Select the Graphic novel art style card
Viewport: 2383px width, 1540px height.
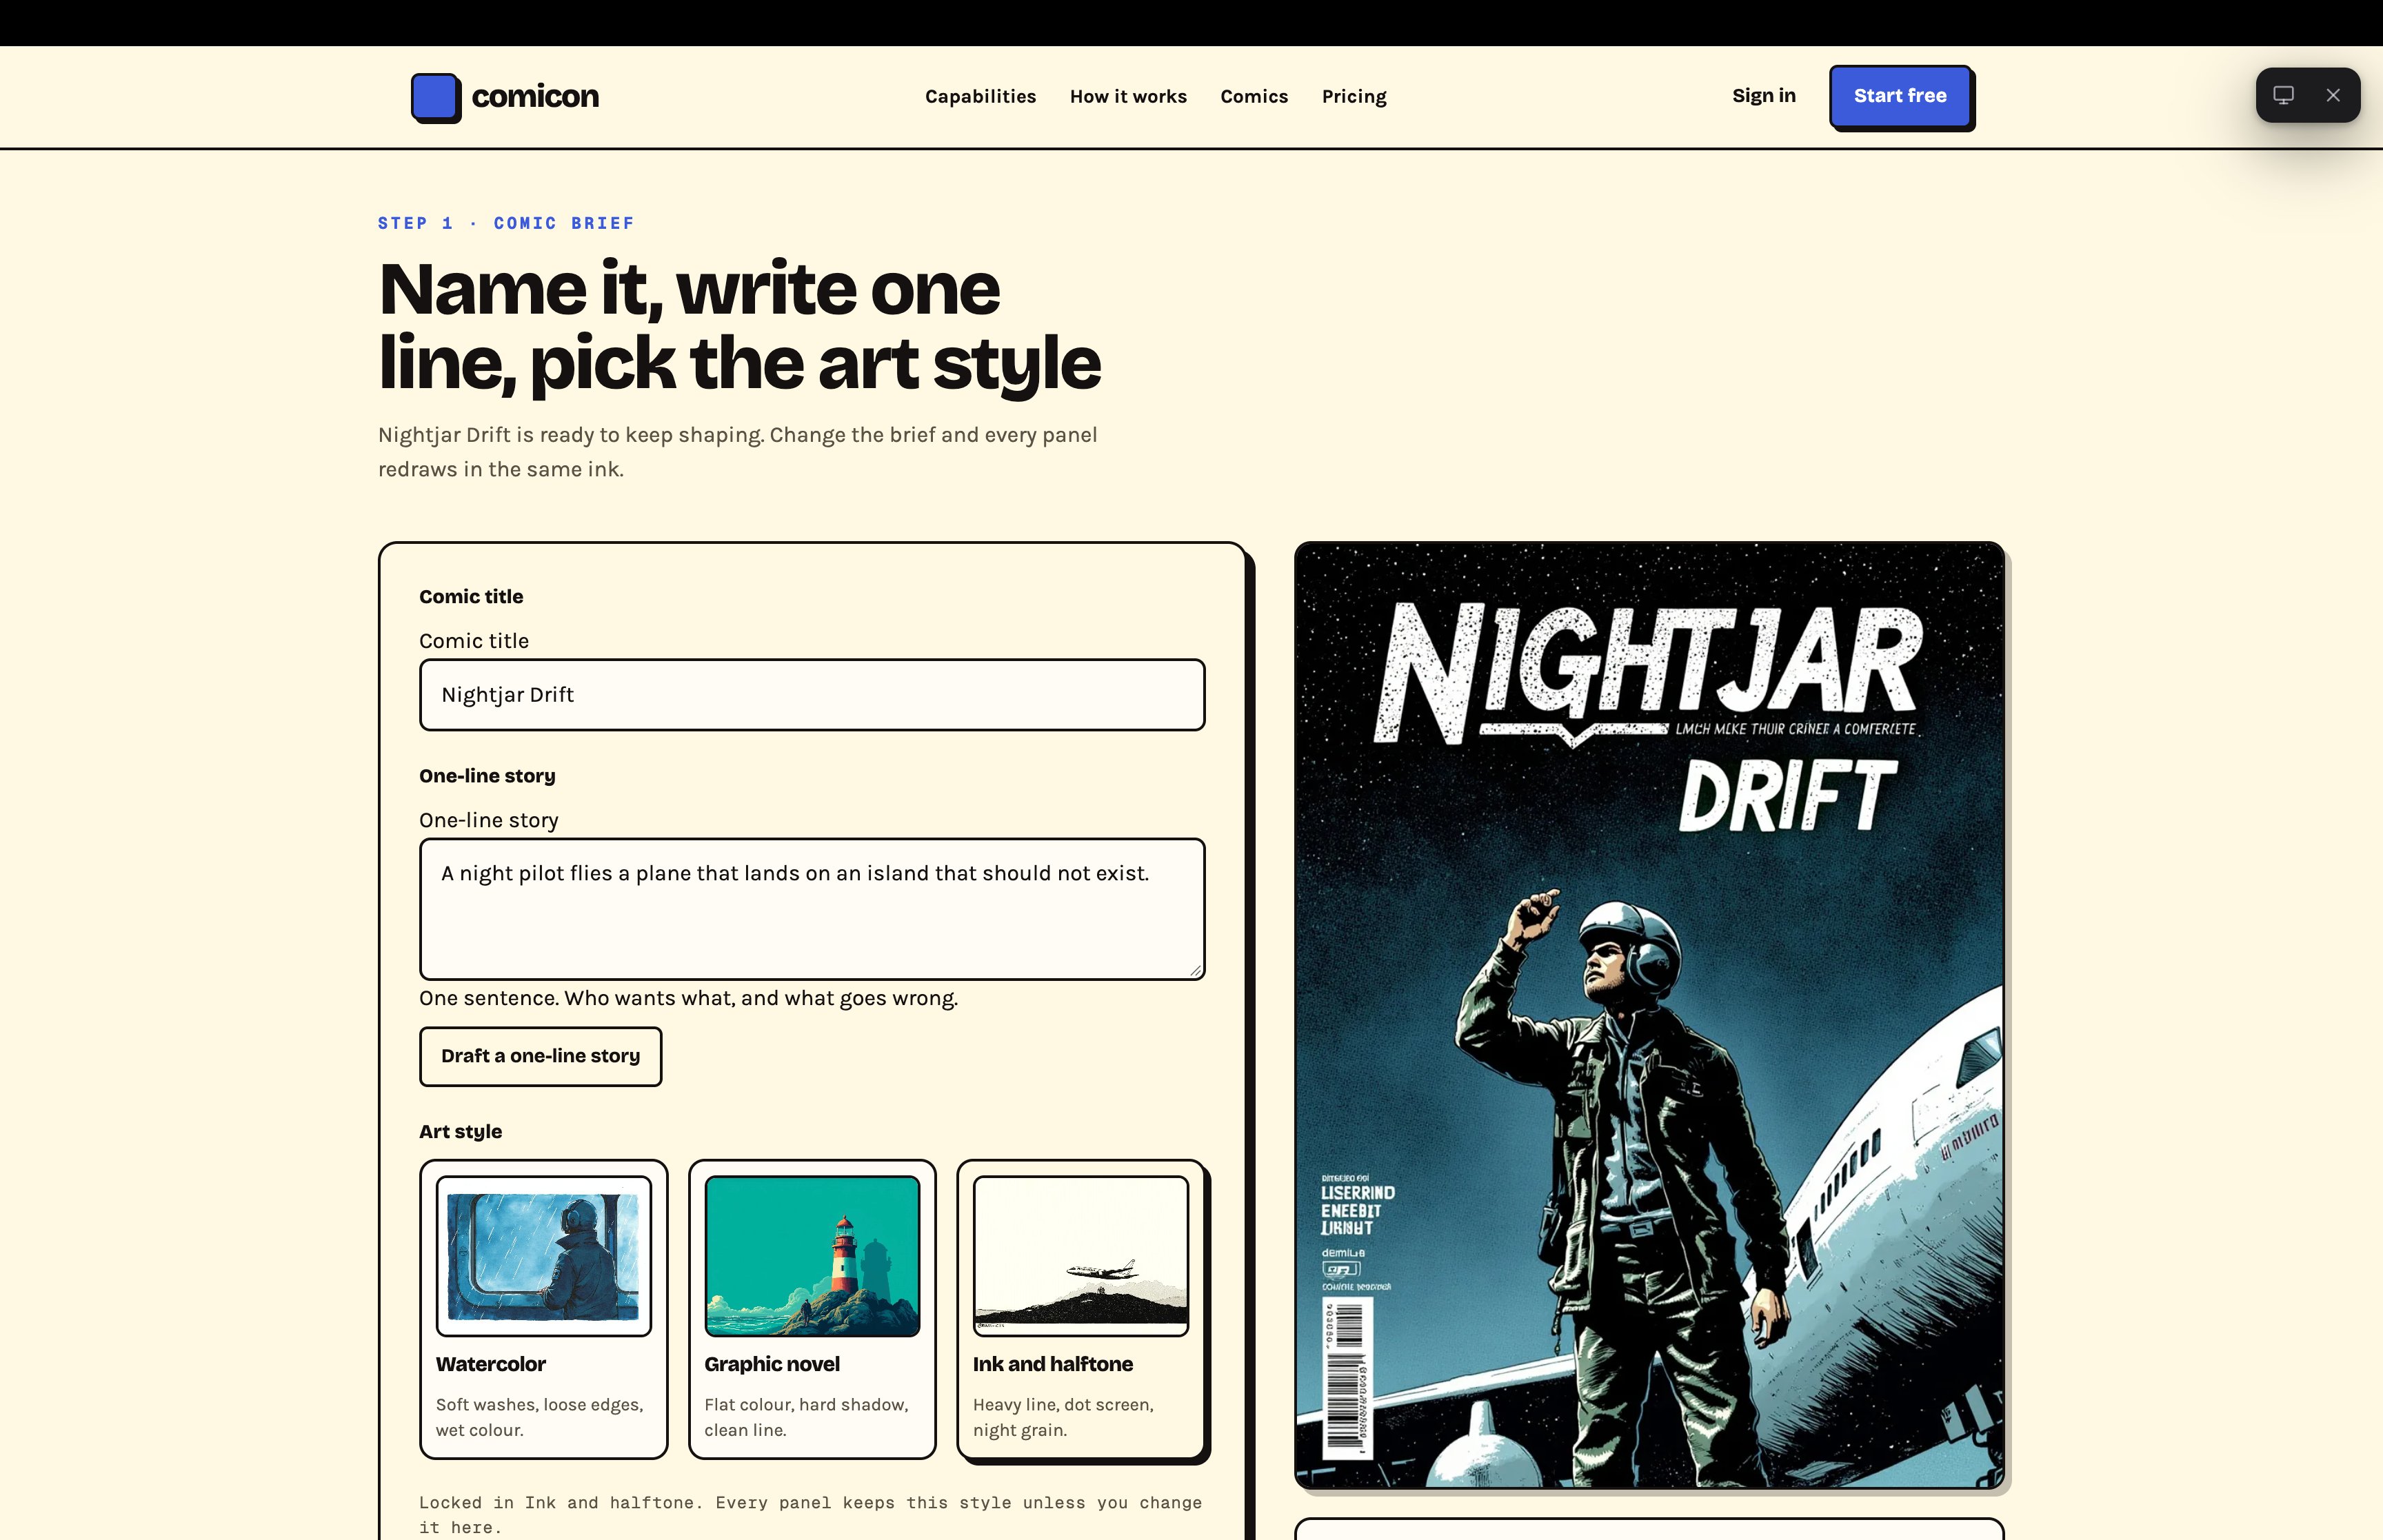[812, 1309]
